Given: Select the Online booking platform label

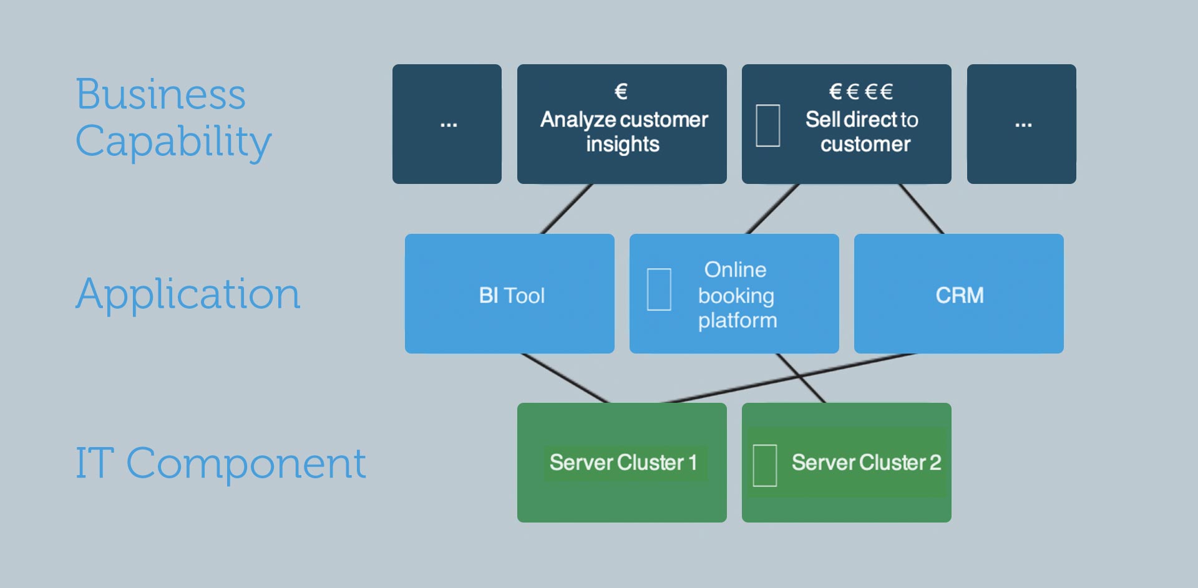Looking at the screenshot, I should (737, 295).
